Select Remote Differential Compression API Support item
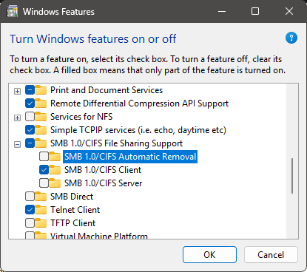This screenshot has height=272, width=307. tap(139, 103)
